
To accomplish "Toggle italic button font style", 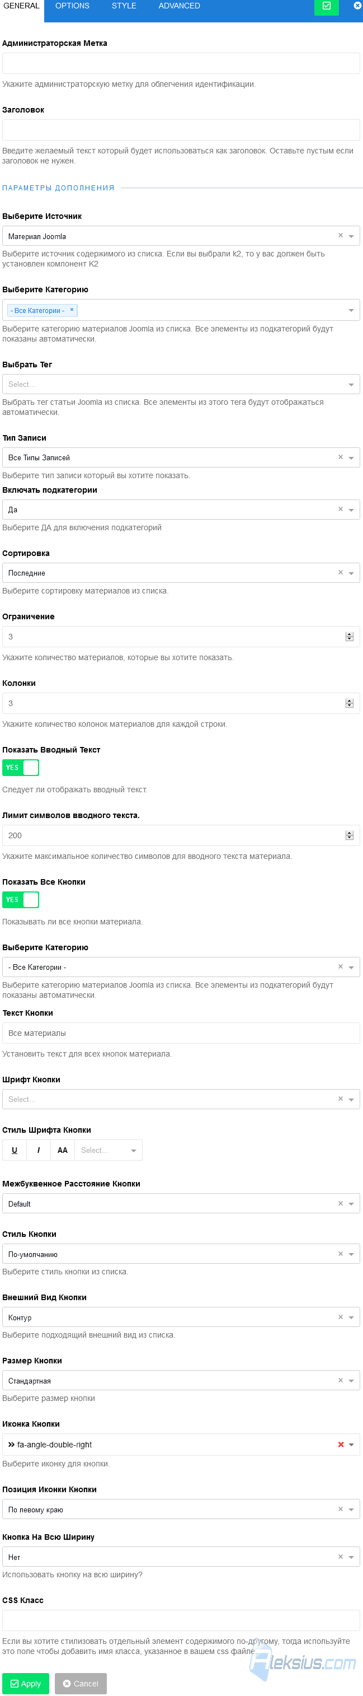I will click(x=39, y=1150).
